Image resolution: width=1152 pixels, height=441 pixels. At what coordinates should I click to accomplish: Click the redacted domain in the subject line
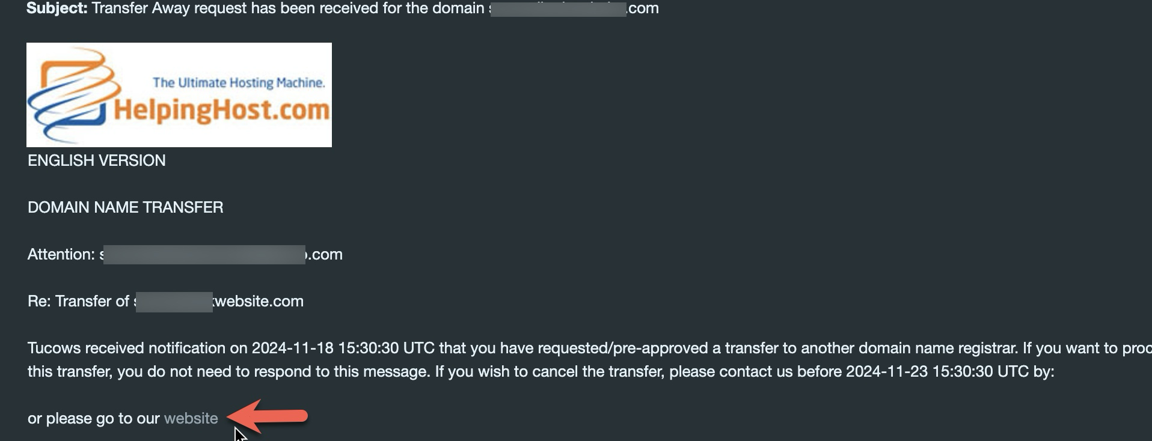558,8
